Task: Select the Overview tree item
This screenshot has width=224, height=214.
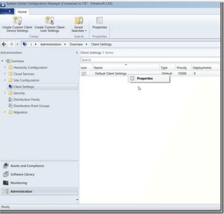Action: tap(17, 61)
